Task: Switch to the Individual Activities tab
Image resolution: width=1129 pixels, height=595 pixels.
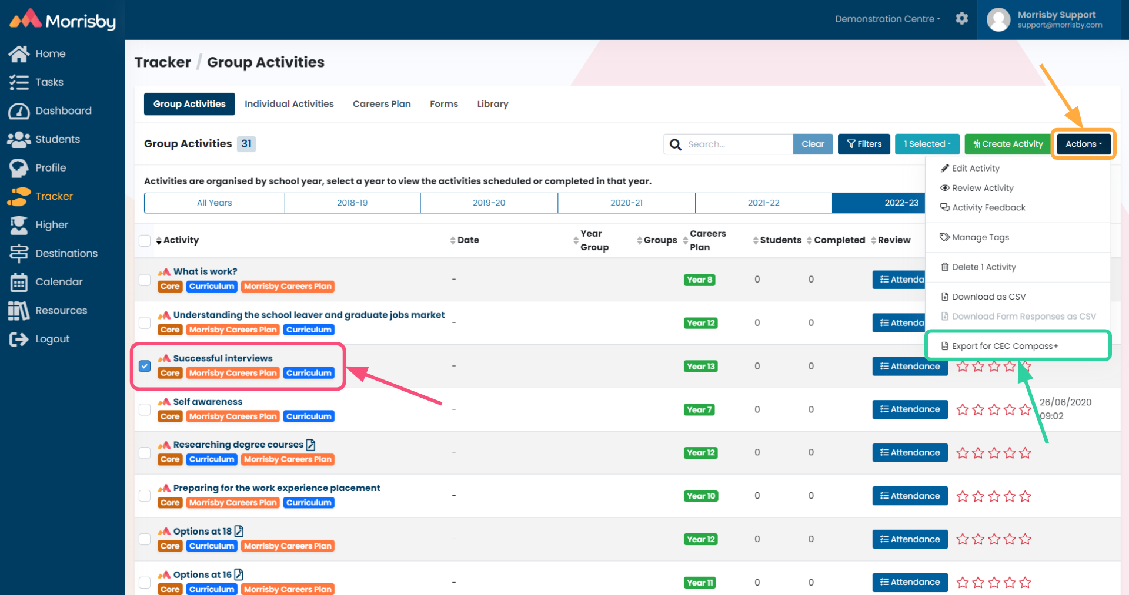Action: pyautogui.click(x=289, y=104)
